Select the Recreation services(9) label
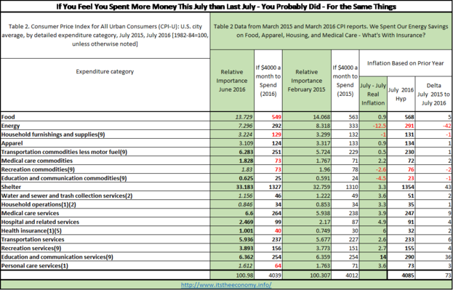This screenshot has width=453, height=290. tap(31, 248)
